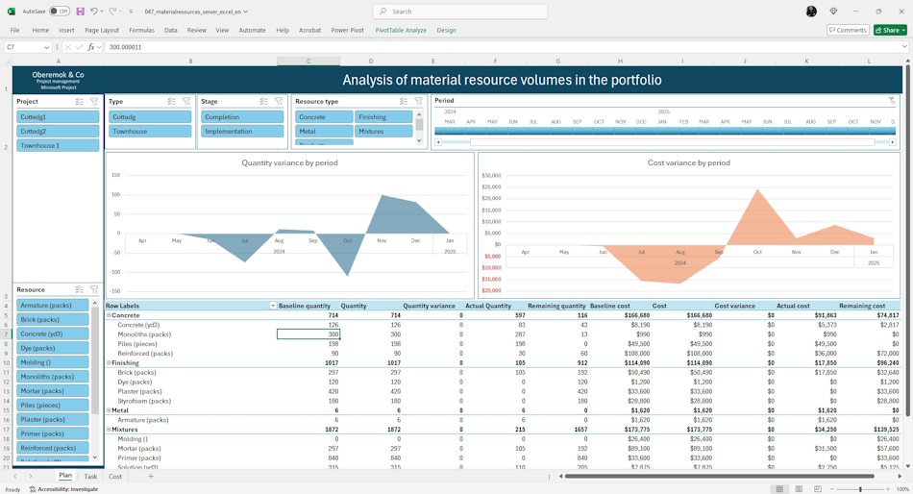
Task: Click the Period timeline scroll-left arrow
Action: point(438,142)
